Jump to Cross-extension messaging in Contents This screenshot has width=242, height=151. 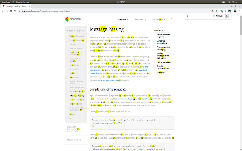pyautogui.click(x=163, y=48)
